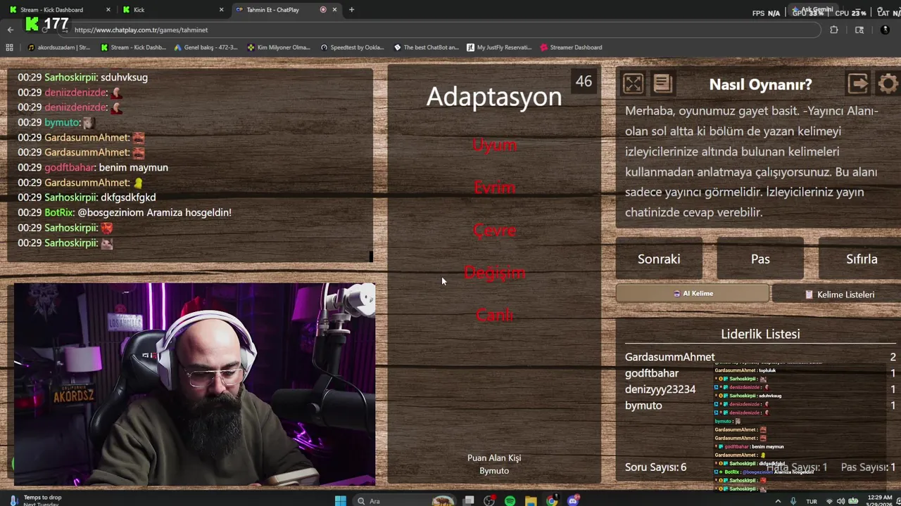
Task: Open fullscreen mode icon in game panel
Action: 632,84
